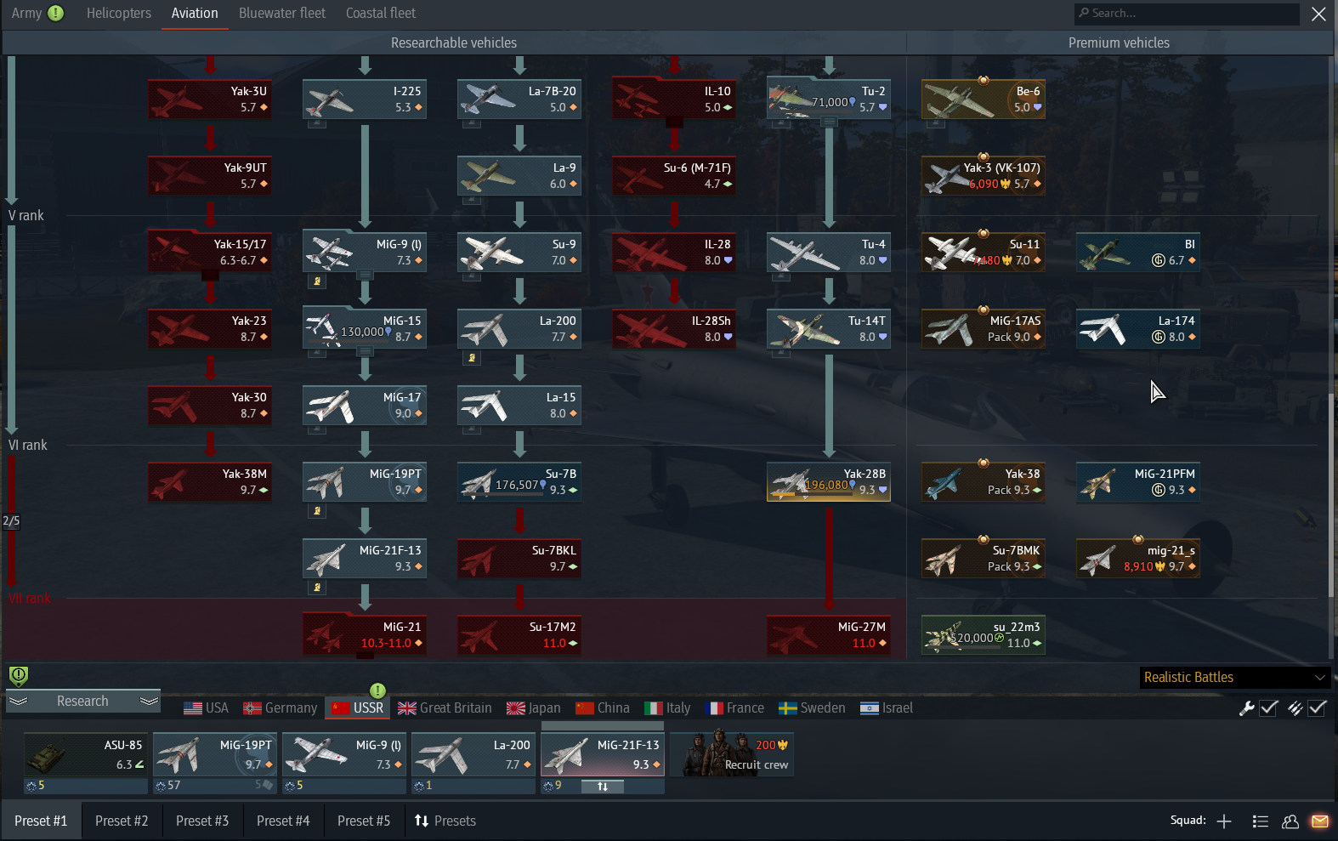Toggle the auto-refill ammunition checkbox
The image size is (1338, 841).
[x=1317, y=707]
